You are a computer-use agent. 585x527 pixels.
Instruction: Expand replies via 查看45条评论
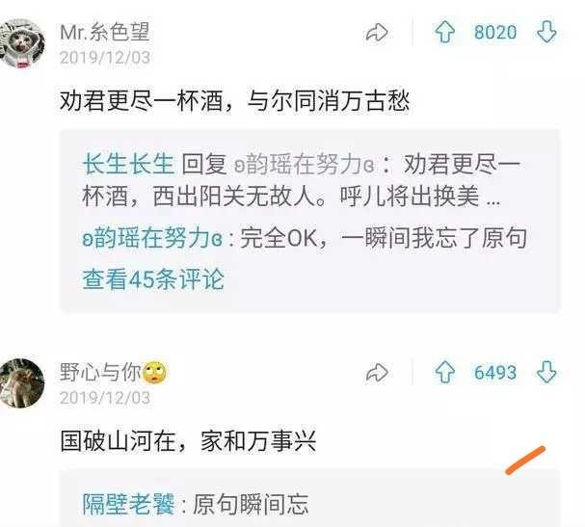(x=153, y=278)
